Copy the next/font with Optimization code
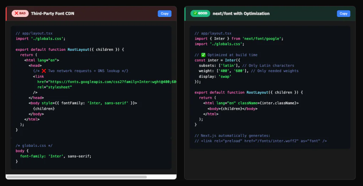Viewport: 363px width, 186px height. 343,14
